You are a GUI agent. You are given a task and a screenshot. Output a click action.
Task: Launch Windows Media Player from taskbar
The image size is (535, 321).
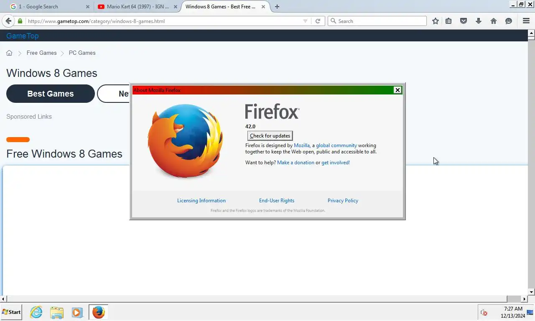tap(77, 312)
